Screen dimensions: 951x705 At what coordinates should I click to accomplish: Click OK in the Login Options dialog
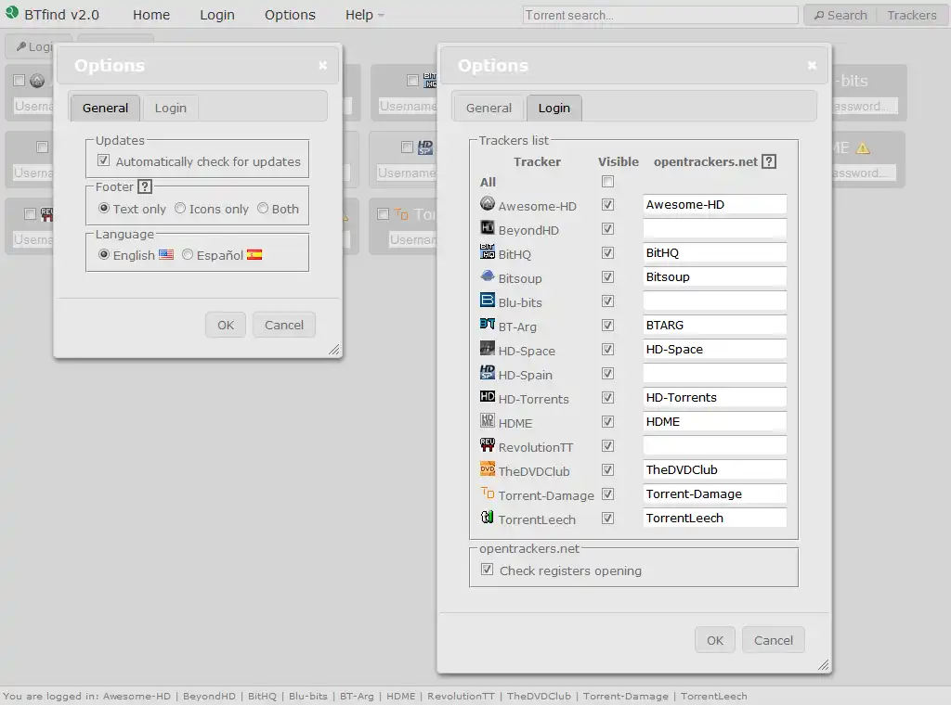[715, 640]
